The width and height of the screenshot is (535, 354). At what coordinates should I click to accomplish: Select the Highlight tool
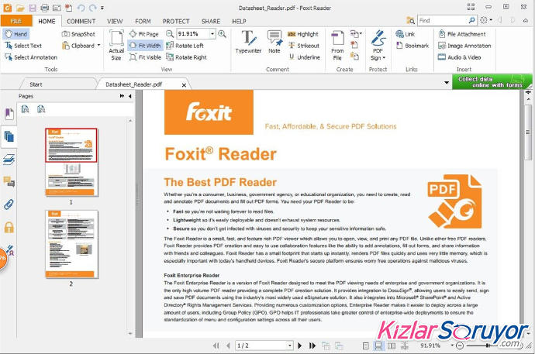click(x=303, y=34)
